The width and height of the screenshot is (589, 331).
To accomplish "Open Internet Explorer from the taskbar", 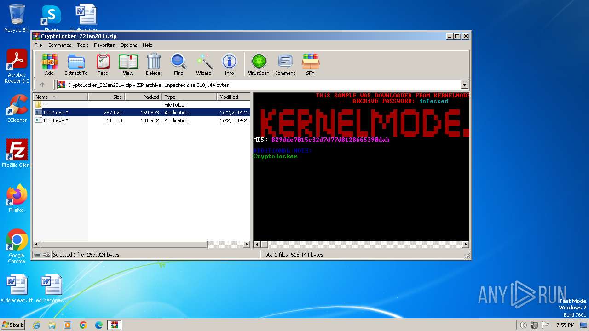I will (36, 325).
